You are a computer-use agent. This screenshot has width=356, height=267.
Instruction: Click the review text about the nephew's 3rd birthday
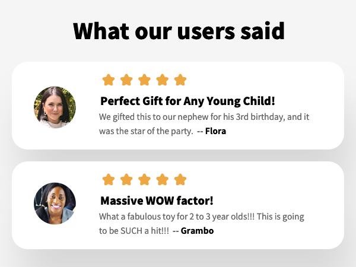tap(204, 117)
